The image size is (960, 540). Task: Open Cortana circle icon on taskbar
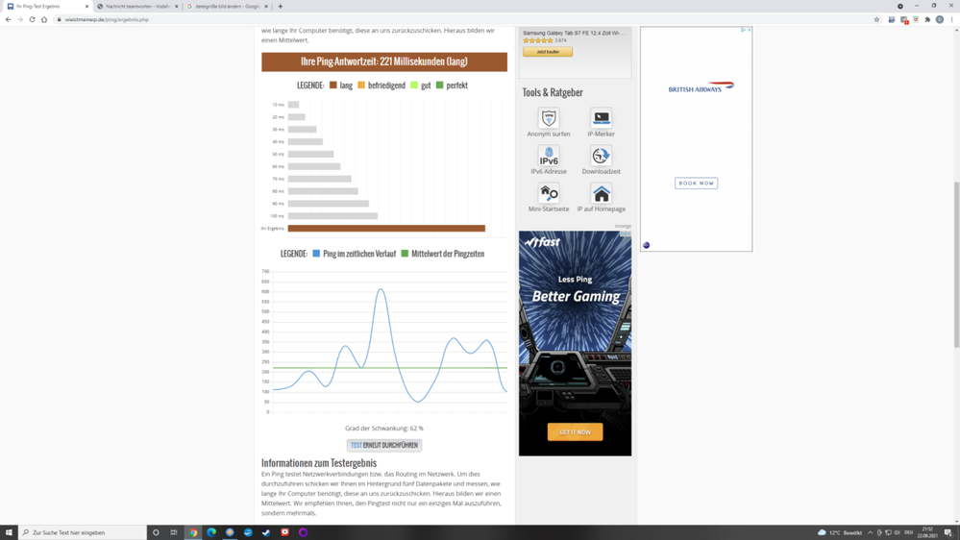pyautogui.click(x=156, y=532)
